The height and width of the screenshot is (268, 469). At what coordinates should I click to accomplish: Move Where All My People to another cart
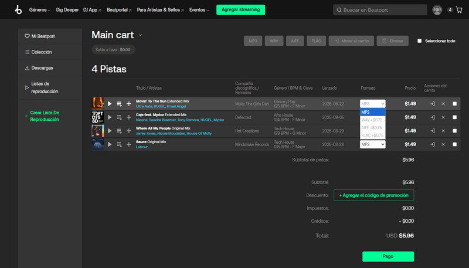433,131
